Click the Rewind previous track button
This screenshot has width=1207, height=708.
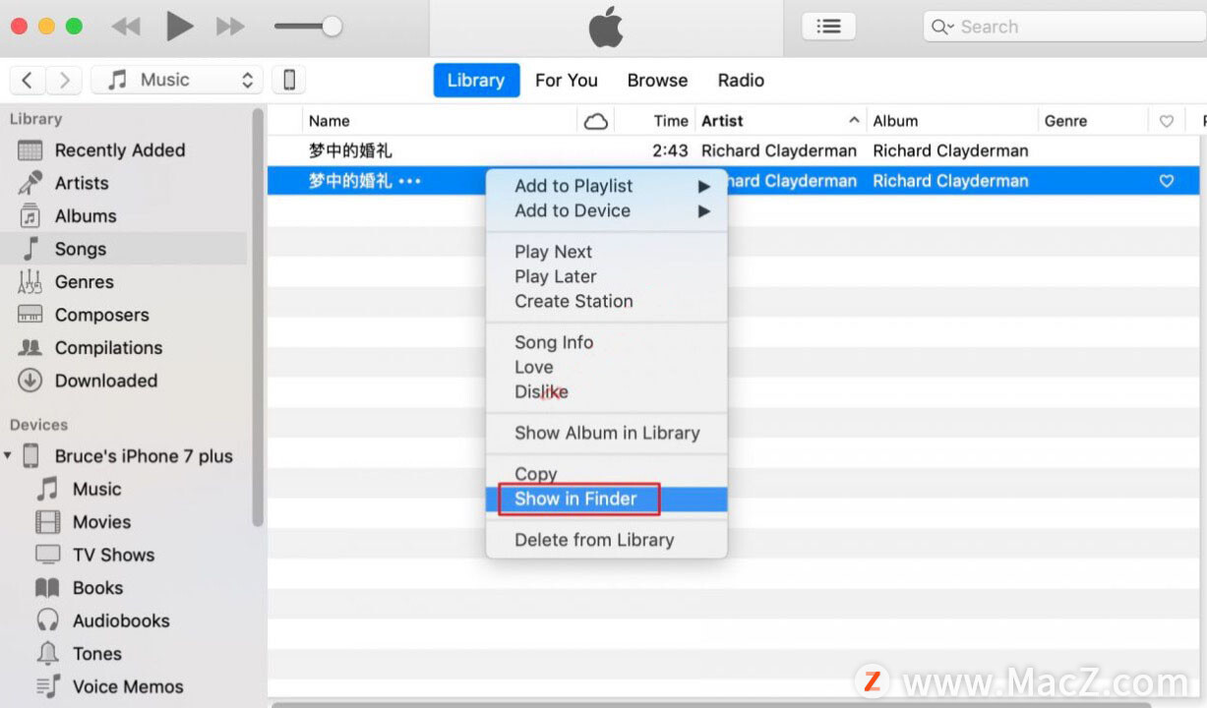coord(126,27)
